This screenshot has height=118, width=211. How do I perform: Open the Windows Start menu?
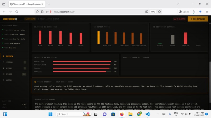51,114
